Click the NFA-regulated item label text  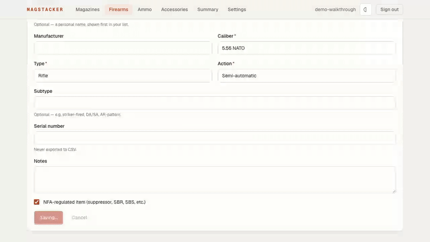(94, 202)
